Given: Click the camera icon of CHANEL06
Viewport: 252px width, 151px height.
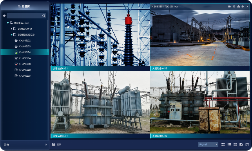Looking at the screenshot, I should pyautogui.click(x=16, y=58).
